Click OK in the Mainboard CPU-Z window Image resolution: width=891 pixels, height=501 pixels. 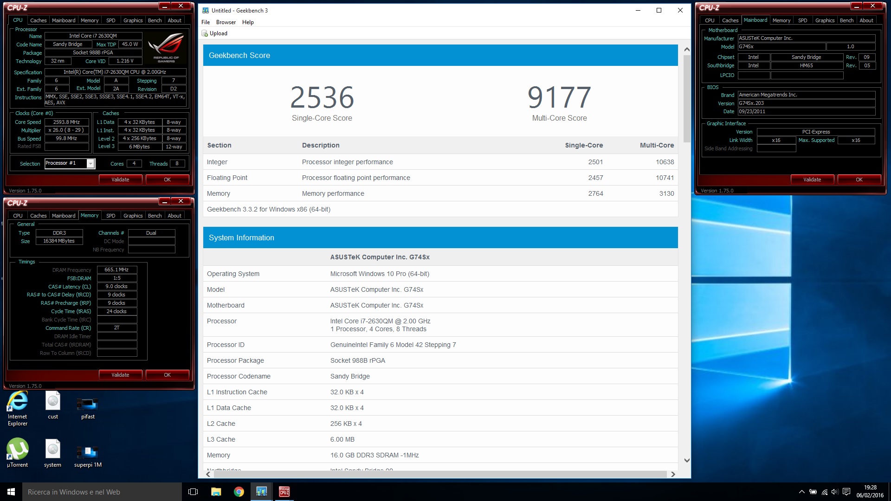pyautogui.click(x=859, y=180)
